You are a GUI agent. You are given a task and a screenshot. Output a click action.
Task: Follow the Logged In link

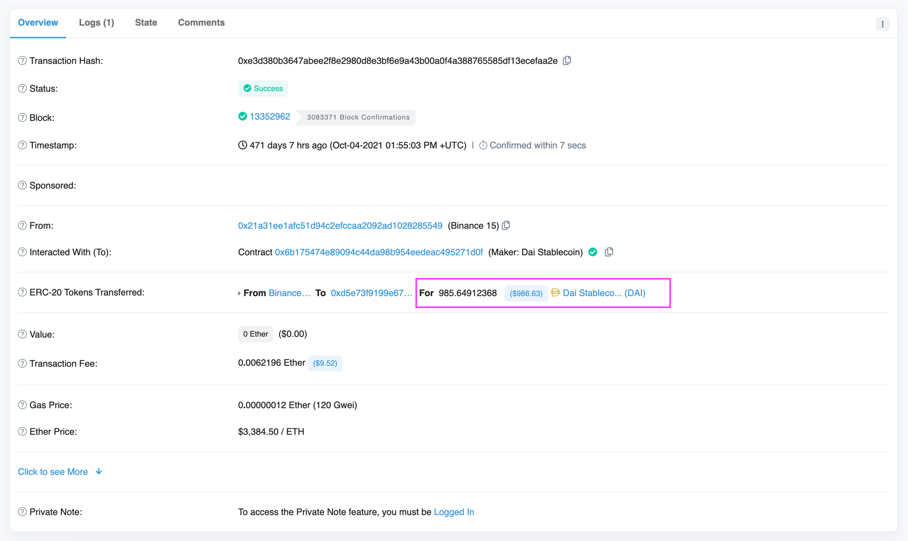click(x=454, y=512)
